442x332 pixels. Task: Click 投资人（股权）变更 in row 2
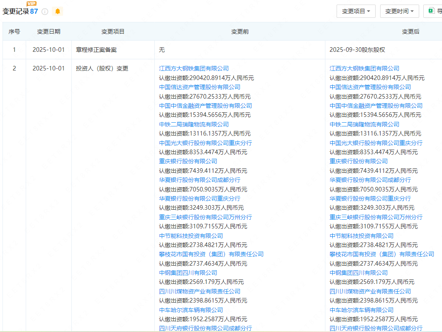pos(102,68)
